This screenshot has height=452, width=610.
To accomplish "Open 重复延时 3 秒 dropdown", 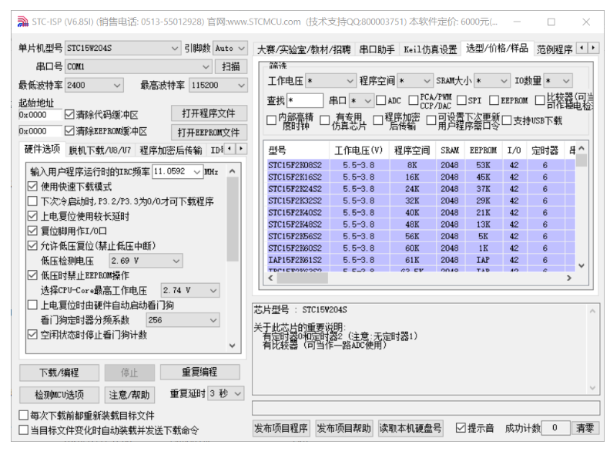I will tap(226, 393).
